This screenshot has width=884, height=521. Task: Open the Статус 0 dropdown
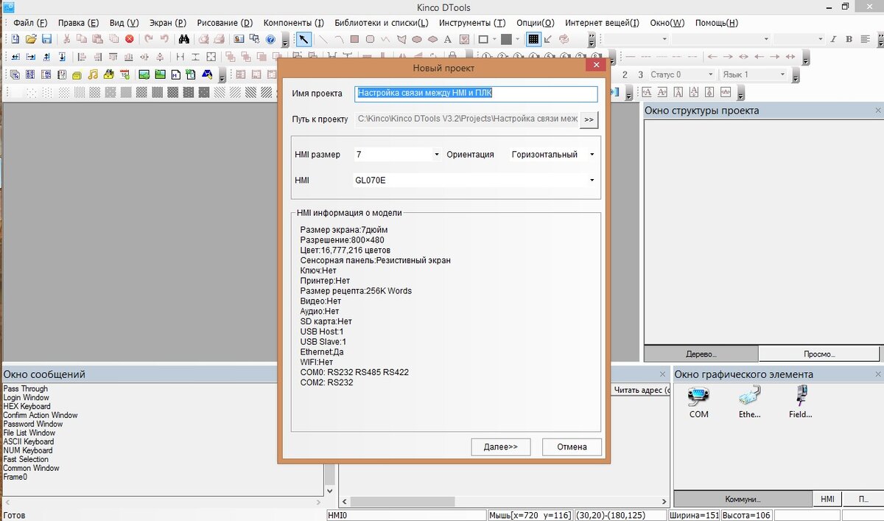click(x=710, y=74)
